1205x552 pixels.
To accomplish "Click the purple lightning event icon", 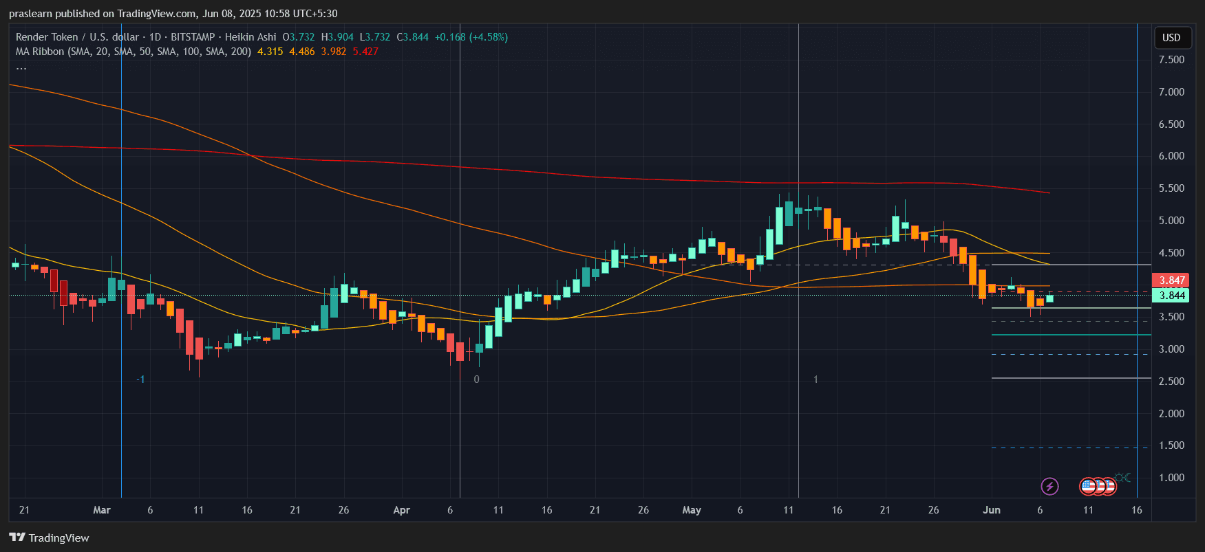I will (x=1049, y=487).
